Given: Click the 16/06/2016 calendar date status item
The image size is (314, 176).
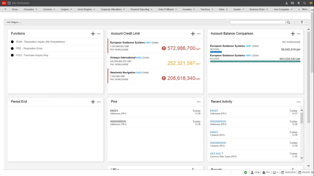Looking at the screenshot, I should (288, 172).
